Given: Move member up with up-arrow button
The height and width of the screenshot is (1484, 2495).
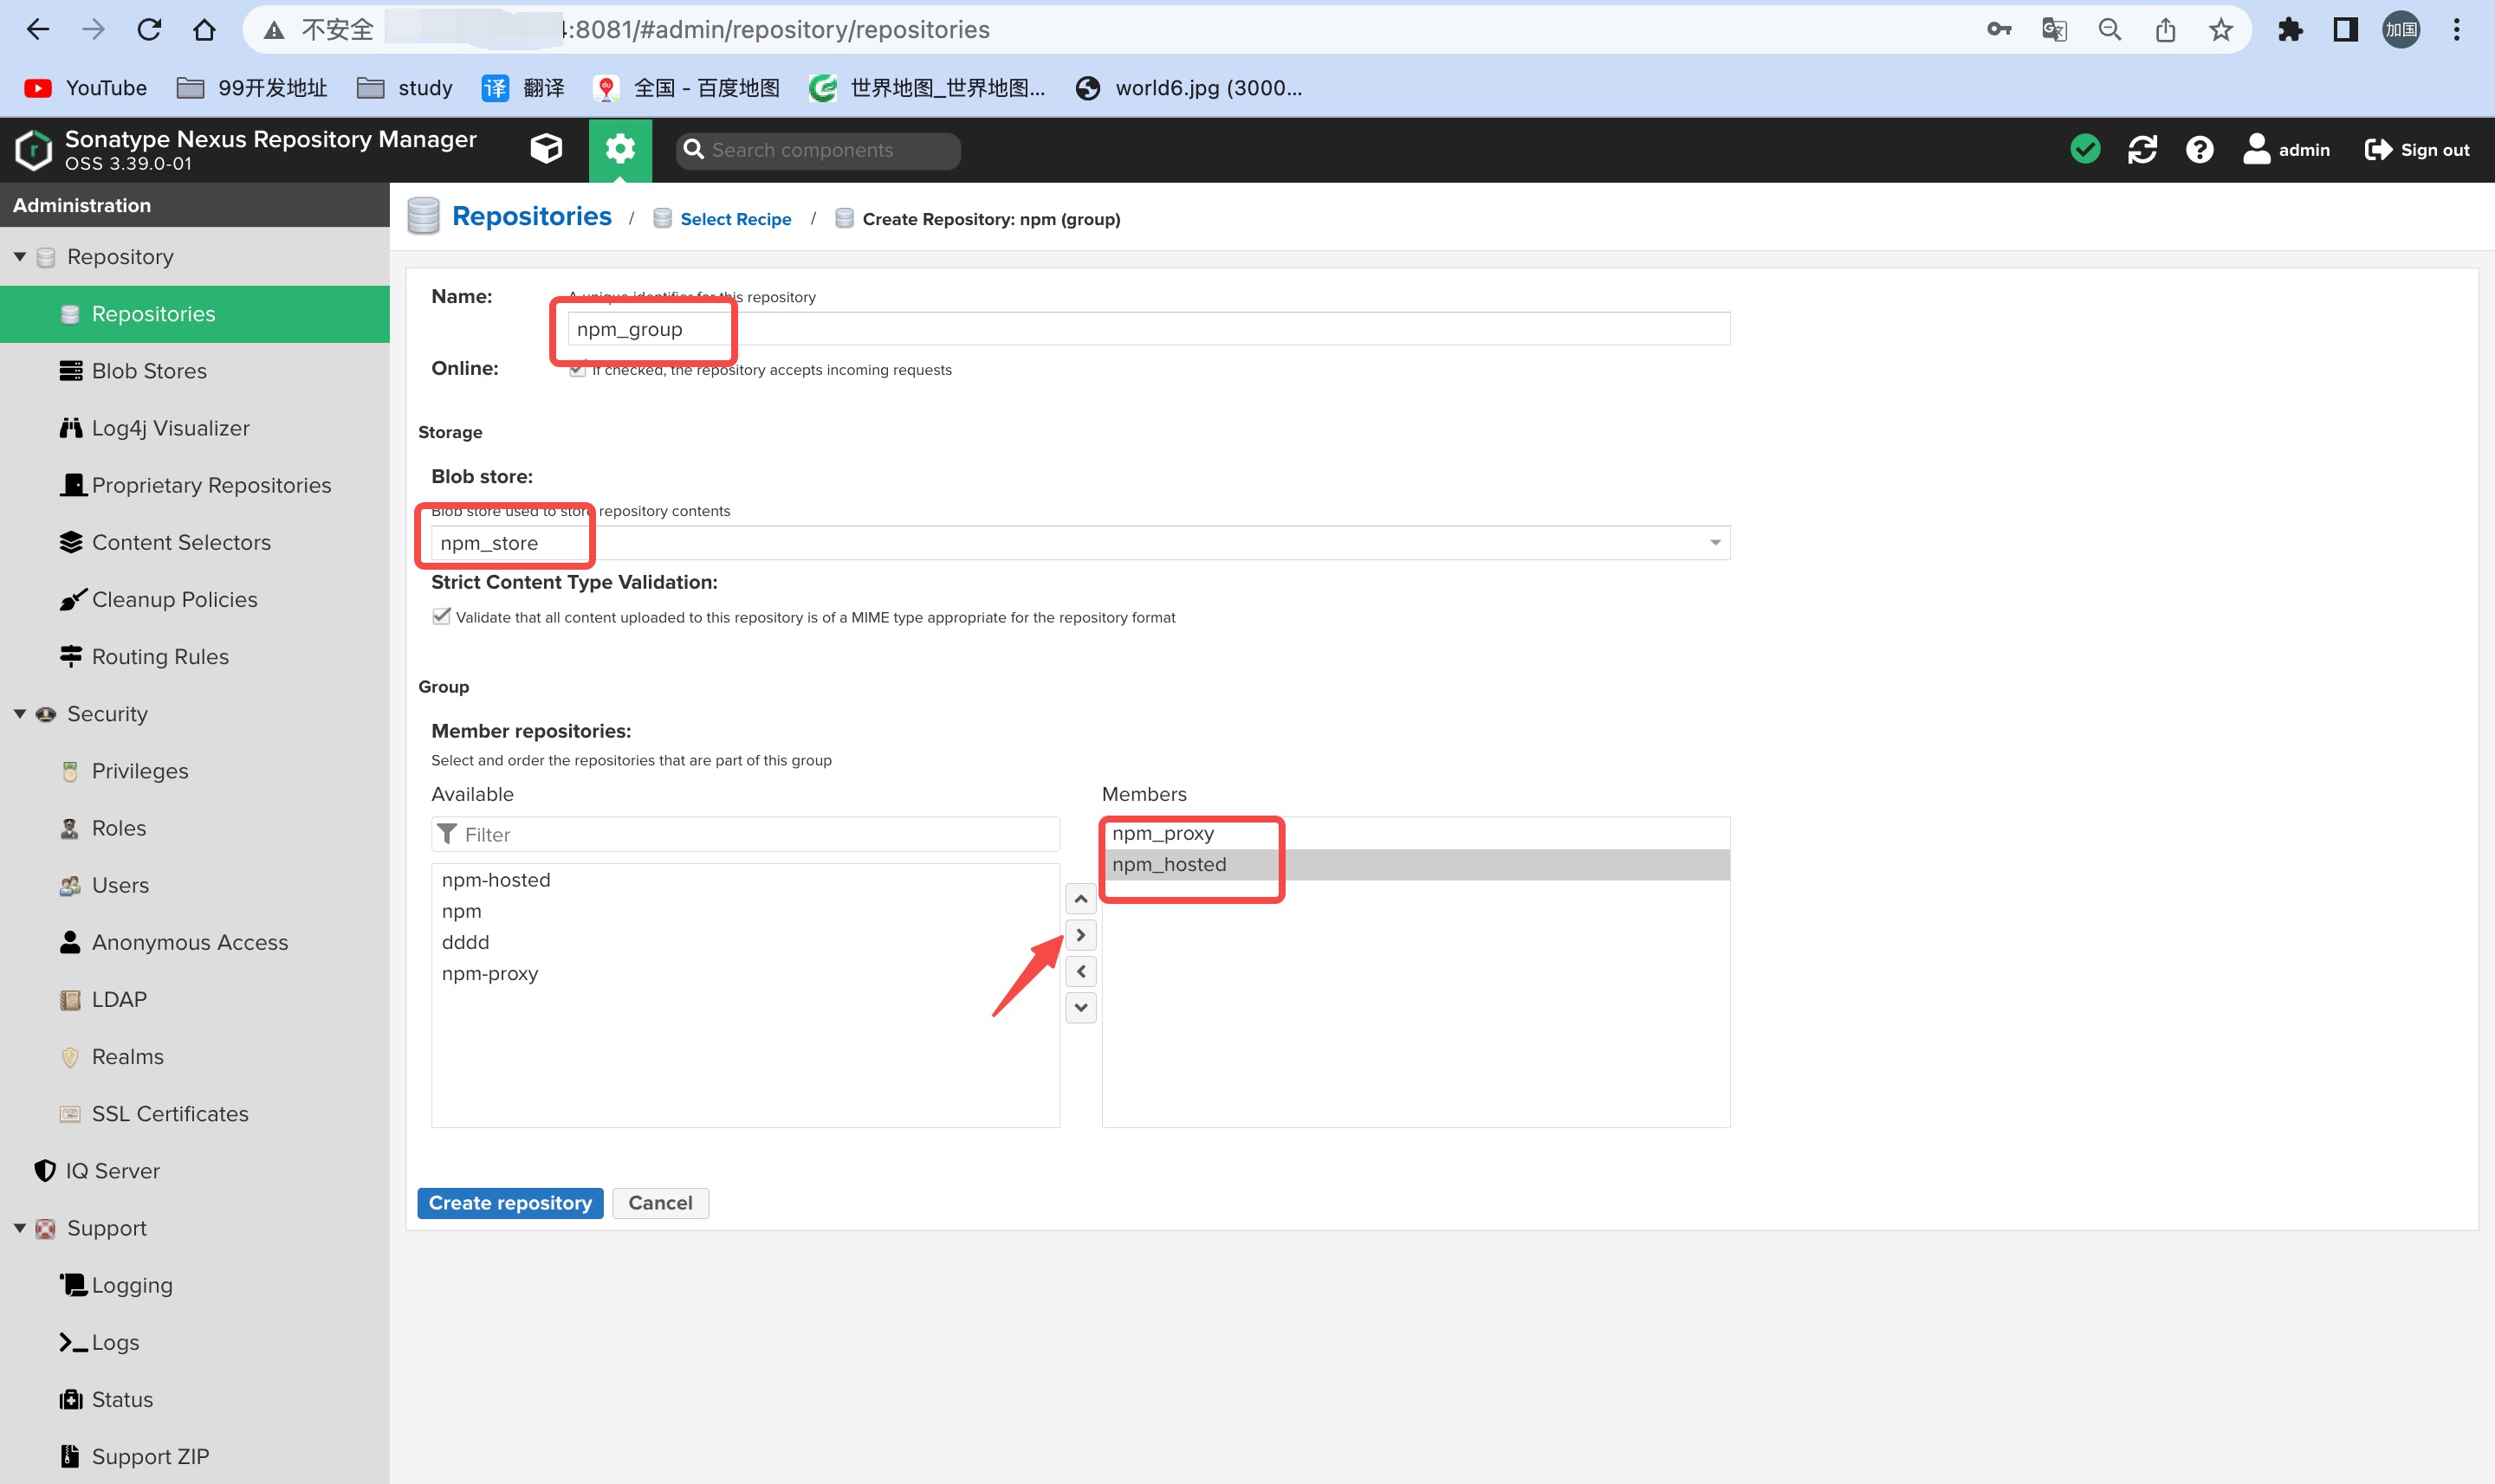Looking at the screenshot, I should (x=1080, y=899).
